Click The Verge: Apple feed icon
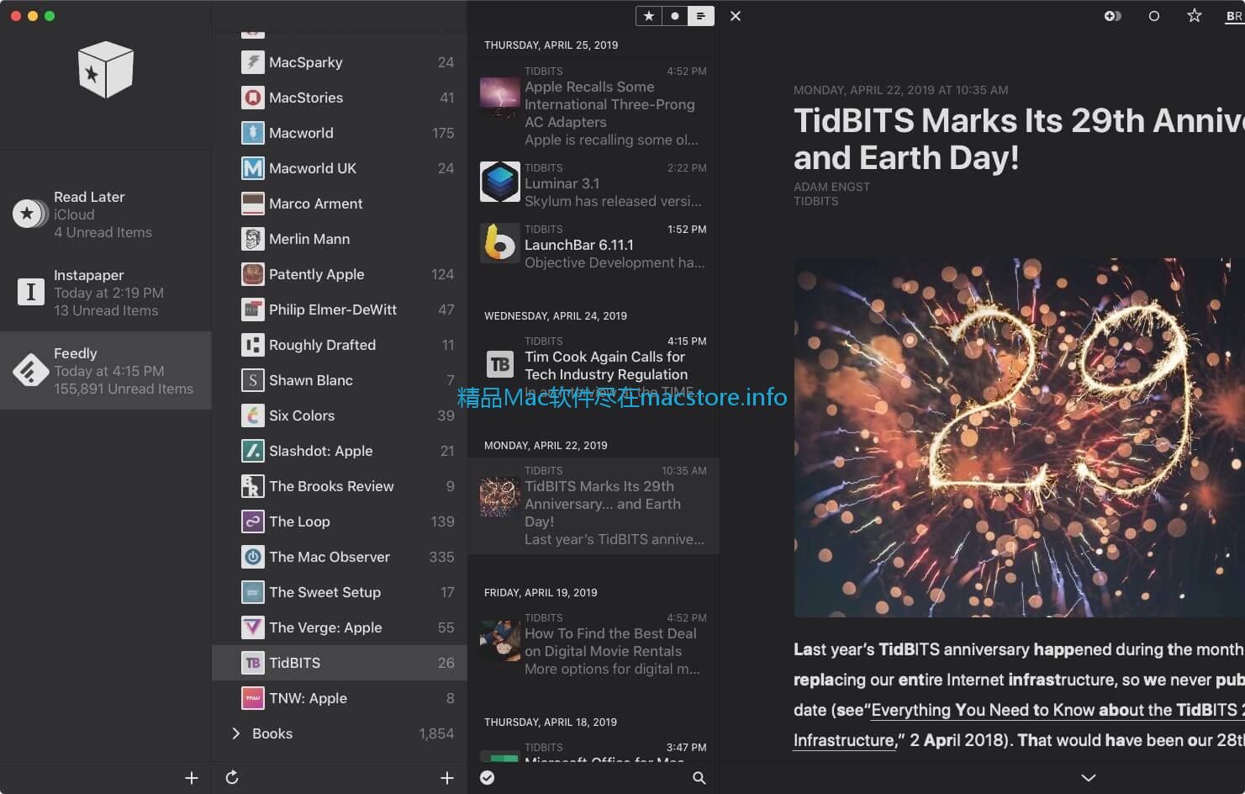 253,627
